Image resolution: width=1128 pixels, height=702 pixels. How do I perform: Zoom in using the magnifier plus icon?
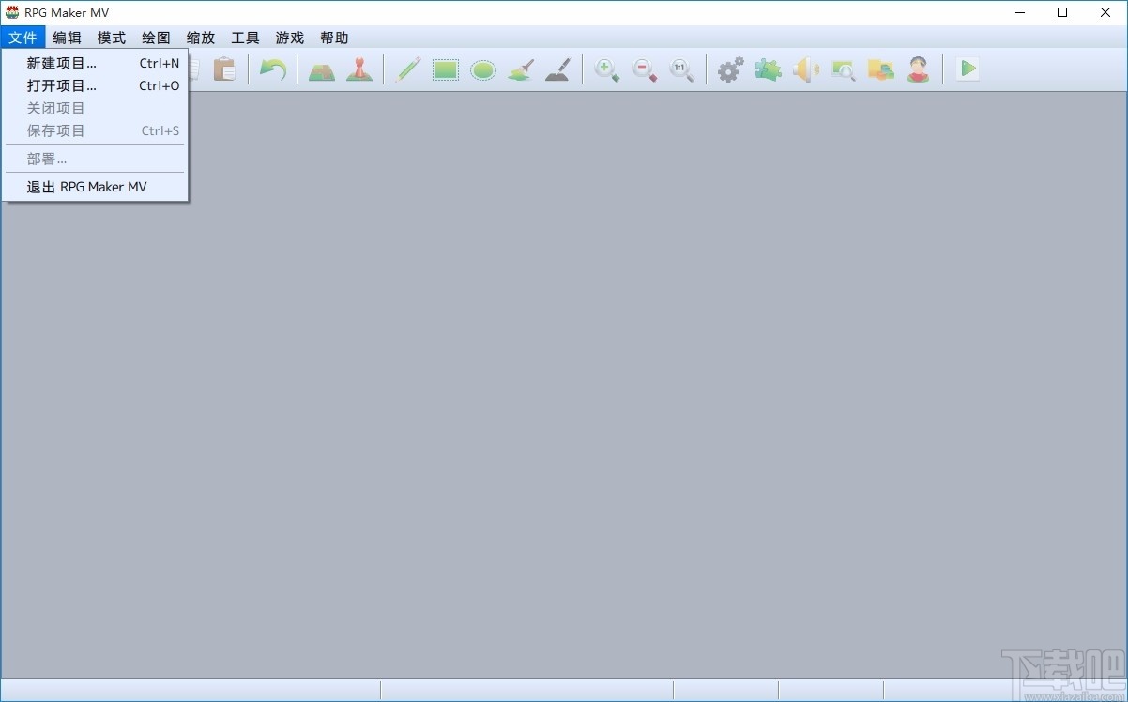(x=606, y=69)
